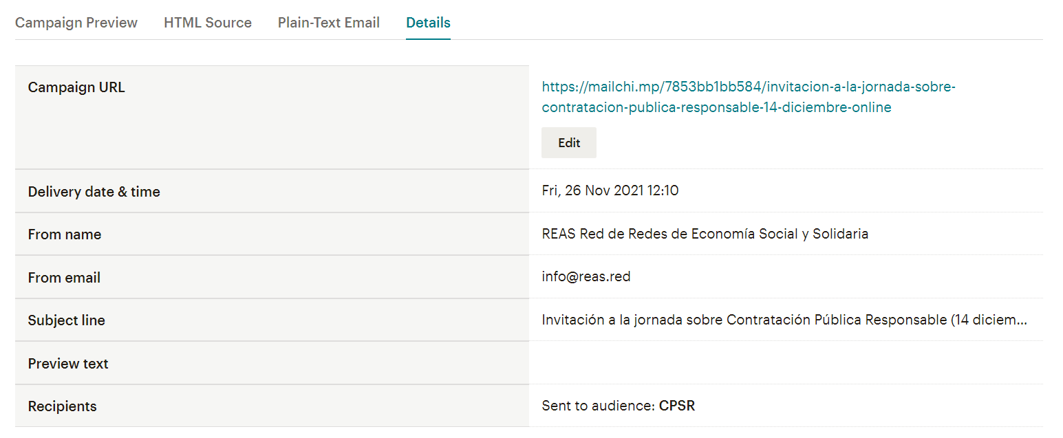
Task: Click the Subject line row label
Action: [x=66, y=320]
